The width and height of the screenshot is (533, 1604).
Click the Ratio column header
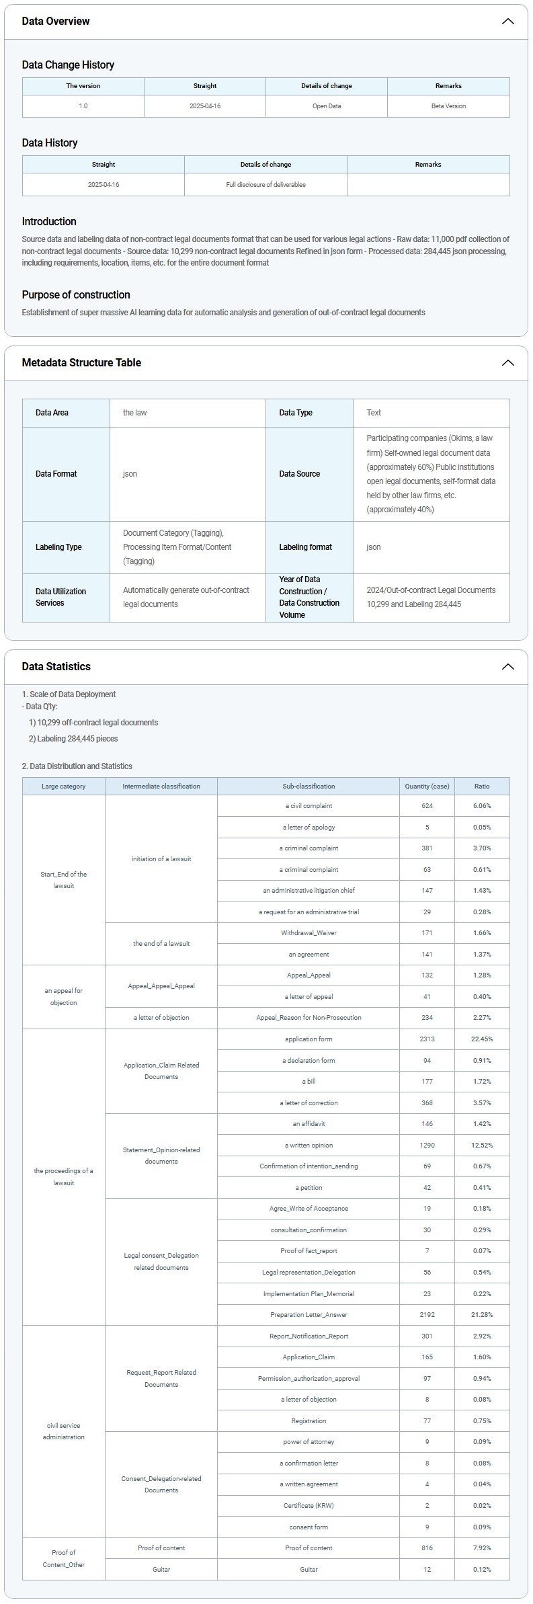482,786
